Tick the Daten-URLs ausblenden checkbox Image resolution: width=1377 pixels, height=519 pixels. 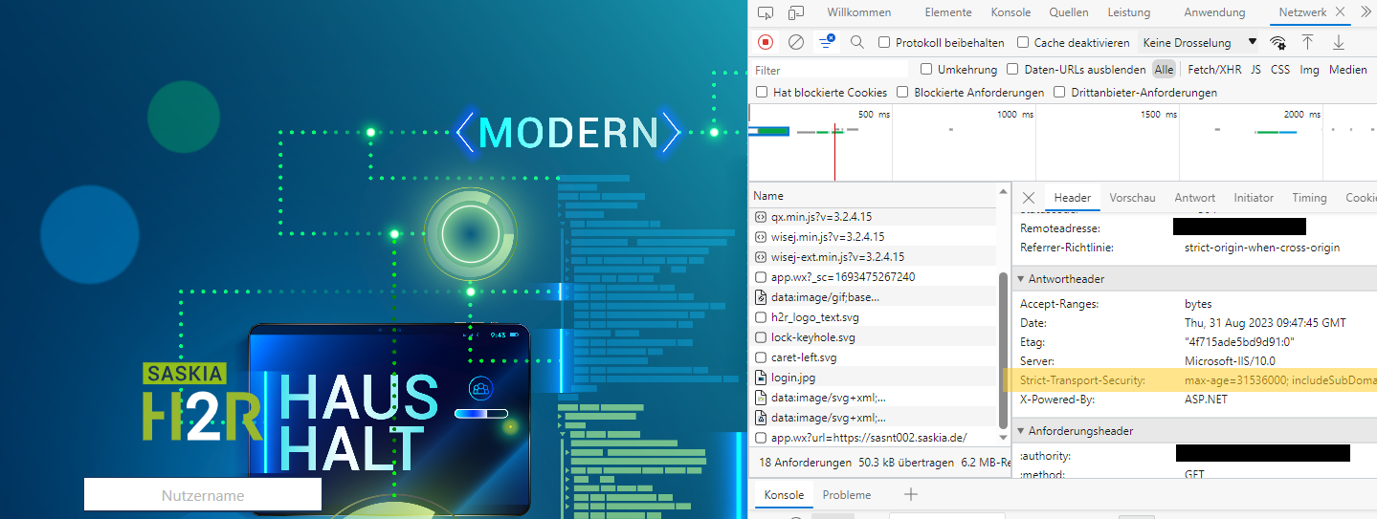tap(1013, 70)
